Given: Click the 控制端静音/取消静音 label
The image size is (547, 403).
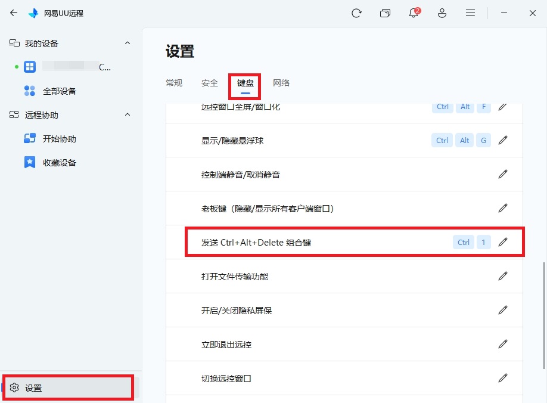Looking at the screenshot, I should click(241, 175).
